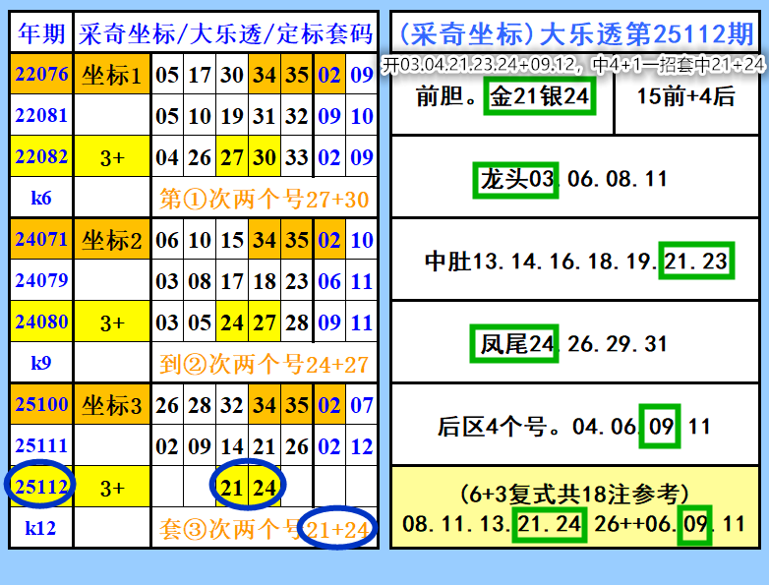Click the '后区4个号。' label
The height and width of the screenshot is (585, 769).
[500, 427]
